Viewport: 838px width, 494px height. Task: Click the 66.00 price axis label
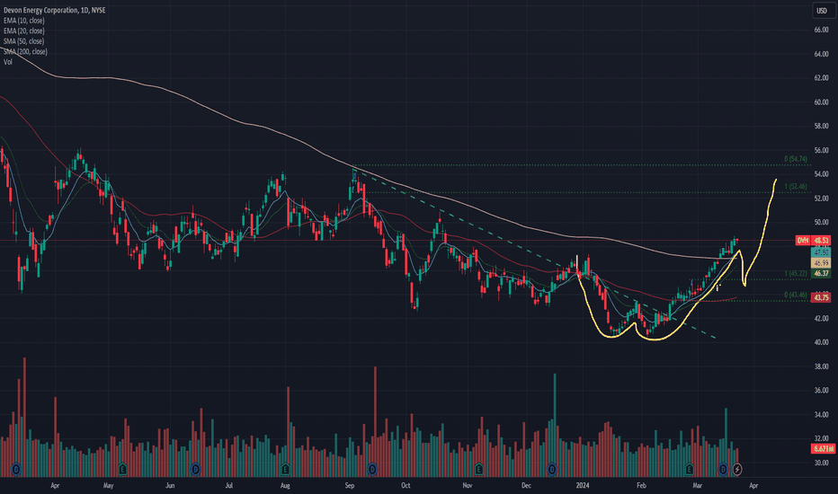click(x=822, y=30)
